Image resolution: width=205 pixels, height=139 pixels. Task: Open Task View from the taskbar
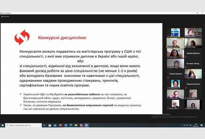pos(44,125)
